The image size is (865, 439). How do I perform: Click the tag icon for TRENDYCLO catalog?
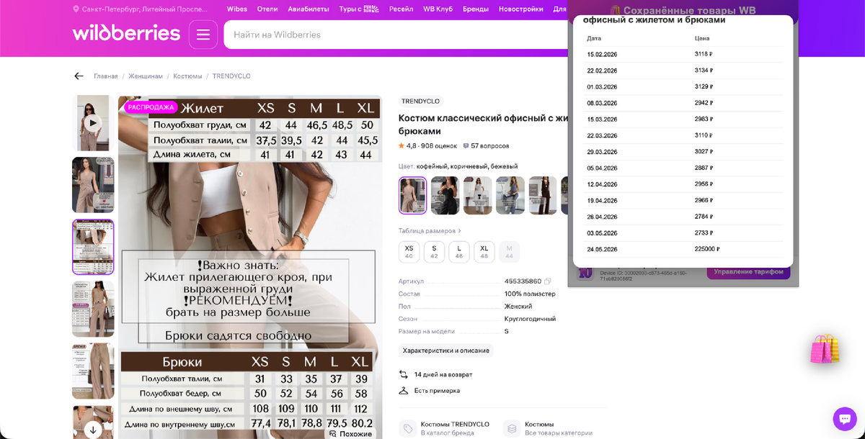click(x=408, y=428)
